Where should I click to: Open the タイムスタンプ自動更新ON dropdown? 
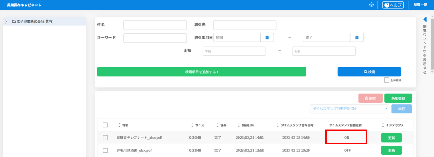[x=350, y=109]
